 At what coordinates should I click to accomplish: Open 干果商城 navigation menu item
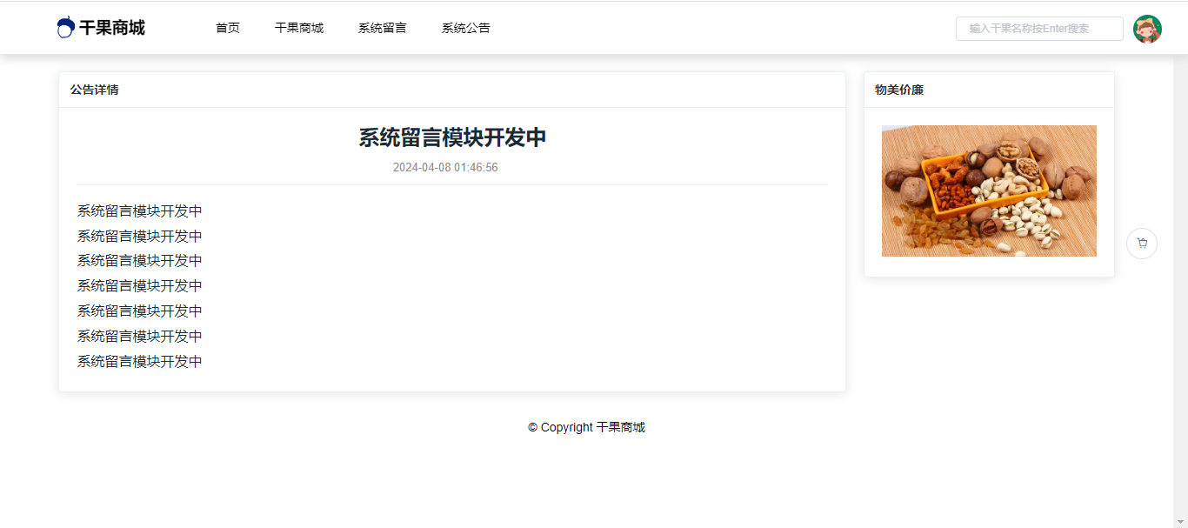point(299,28)
